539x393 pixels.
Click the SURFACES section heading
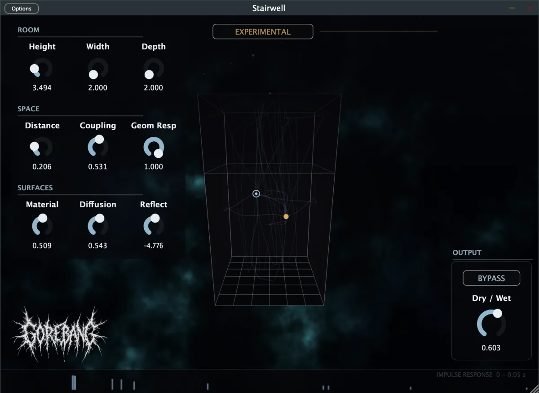pos(35,188)
